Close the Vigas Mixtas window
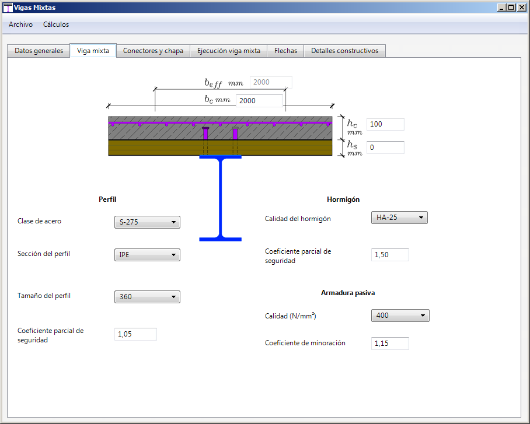The height and width of the screenshot is (424, 530). 521,8
